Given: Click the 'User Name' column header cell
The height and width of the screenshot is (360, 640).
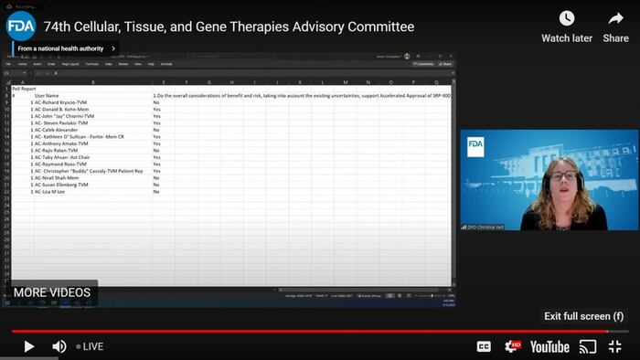Looking at the screenshot, I should coord(47,95).
